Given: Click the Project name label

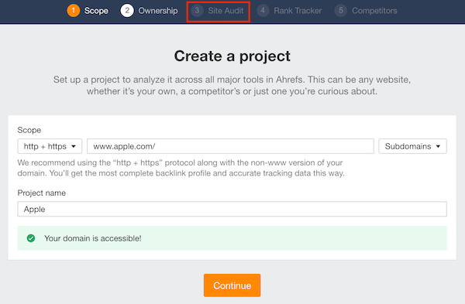Looking at the screenshot, I should tap(42, 193).
